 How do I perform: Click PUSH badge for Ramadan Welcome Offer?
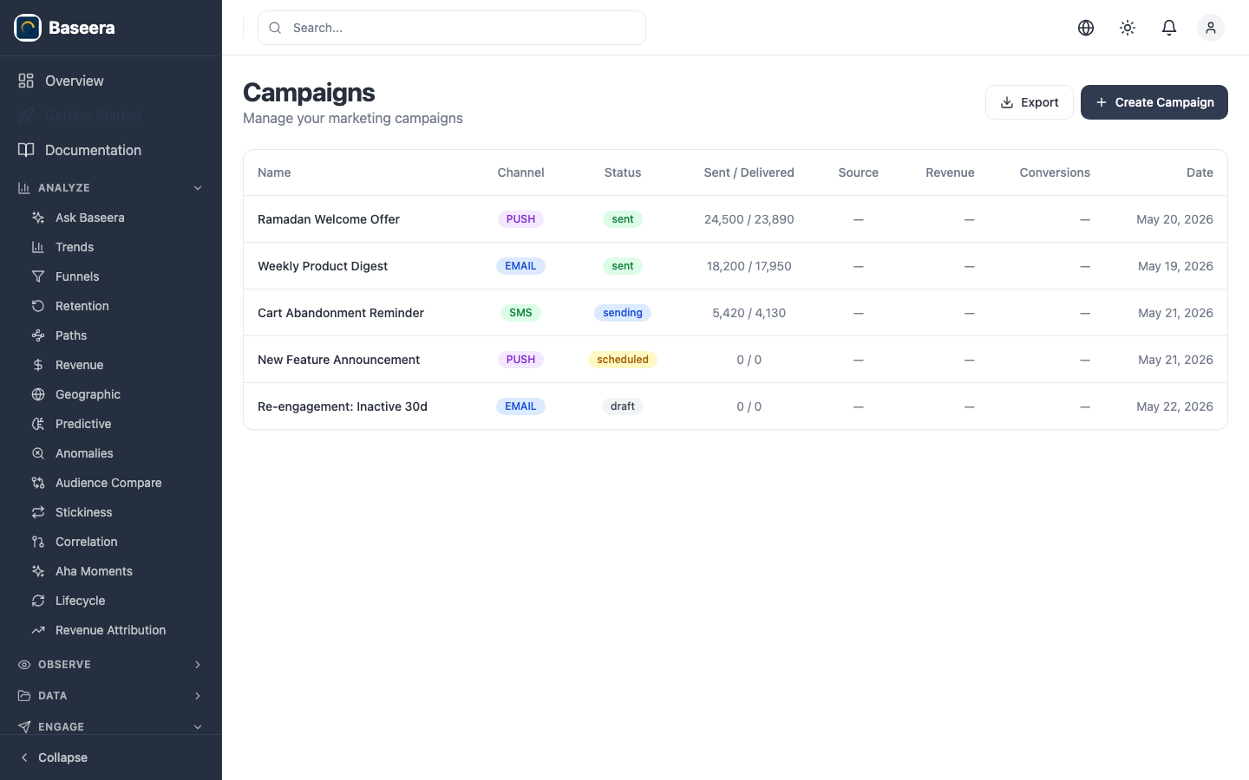pyautogui.click(x=520, y=219)
